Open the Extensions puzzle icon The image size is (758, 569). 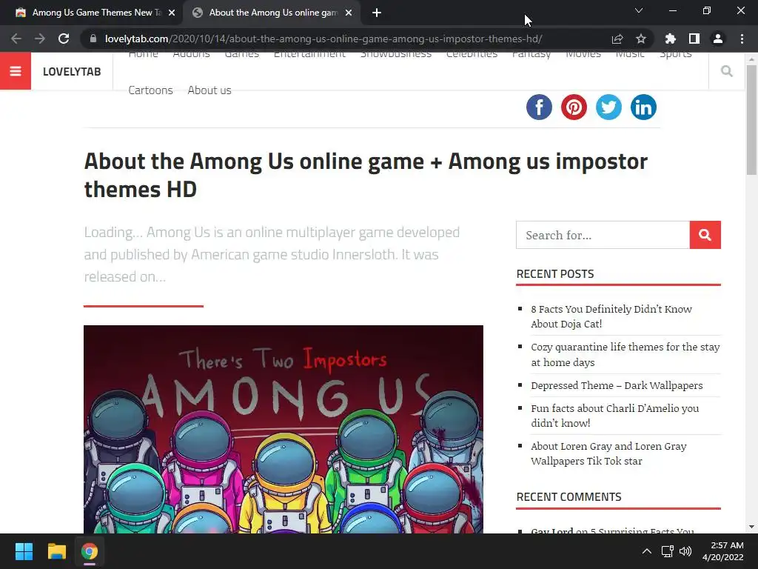coord(670,39)
